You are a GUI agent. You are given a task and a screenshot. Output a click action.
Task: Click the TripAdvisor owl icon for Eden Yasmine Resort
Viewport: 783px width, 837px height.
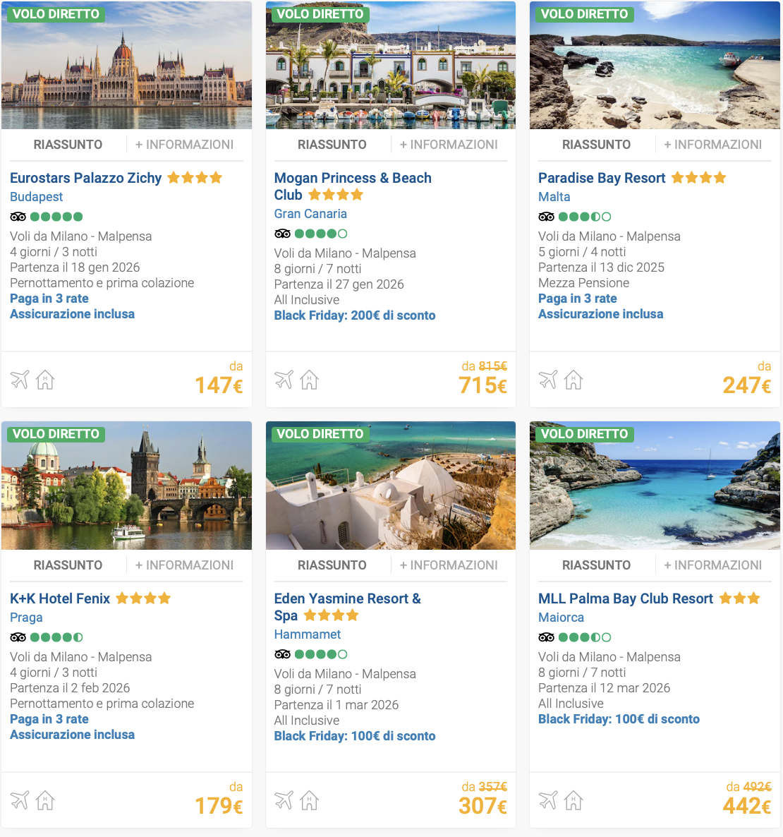coord(282,654)
